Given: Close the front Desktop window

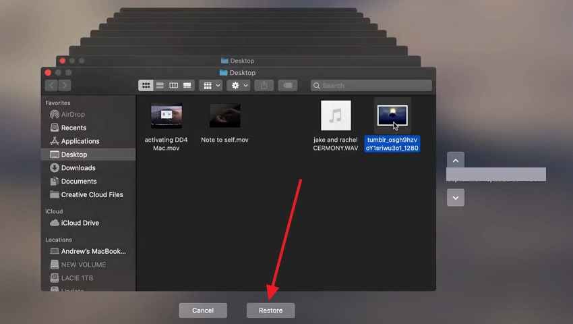Looking at the screenshot, I should [x=48, y=72].
